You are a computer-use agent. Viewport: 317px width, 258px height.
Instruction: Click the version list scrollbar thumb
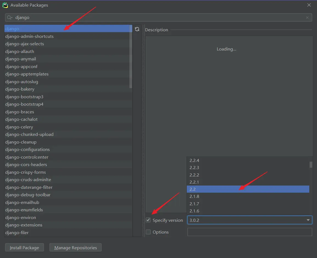pyautogui.click(x=311, y=164)
